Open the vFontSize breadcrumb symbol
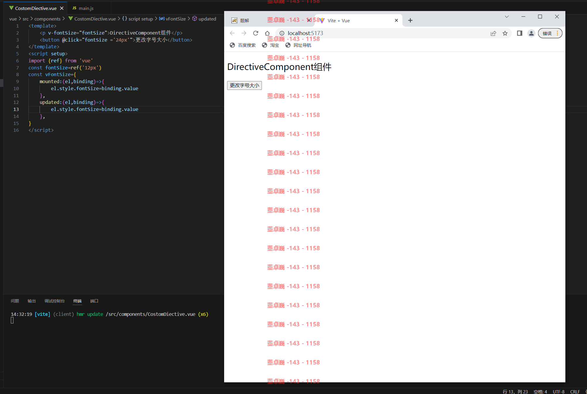The image size is (587, 394). click(x=176, y=19)
